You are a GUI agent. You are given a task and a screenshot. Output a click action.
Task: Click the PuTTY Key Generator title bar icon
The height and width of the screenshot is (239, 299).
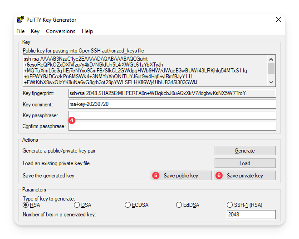pyautogui.click(x=20, y=19)
